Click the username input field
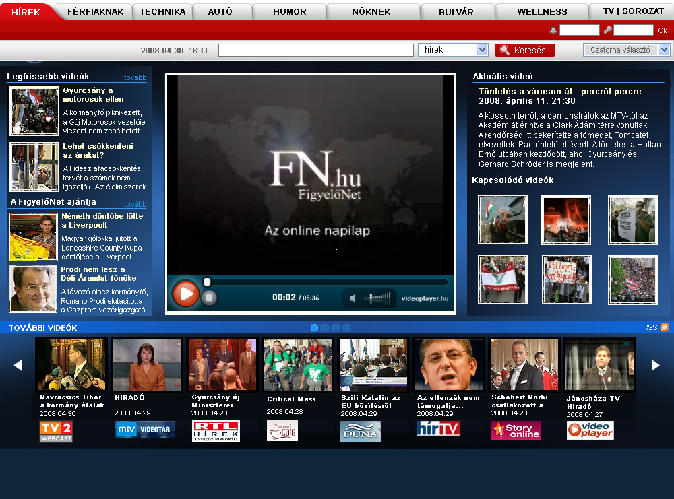674x499 pixels. click(580, 30)
